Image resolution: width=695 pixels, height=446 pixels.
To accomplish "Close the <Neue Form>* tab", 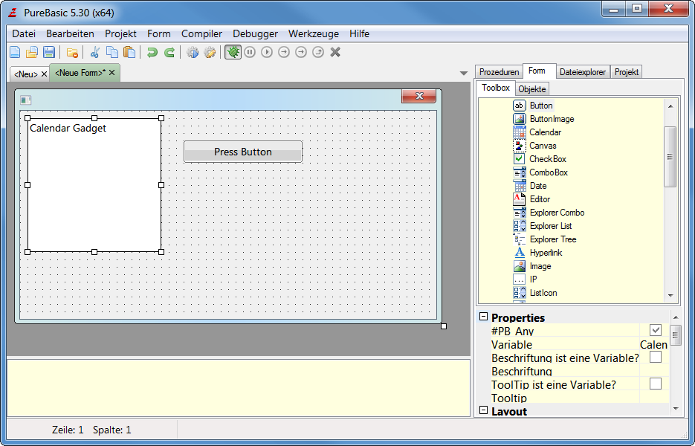I will [x=111, y=72].
